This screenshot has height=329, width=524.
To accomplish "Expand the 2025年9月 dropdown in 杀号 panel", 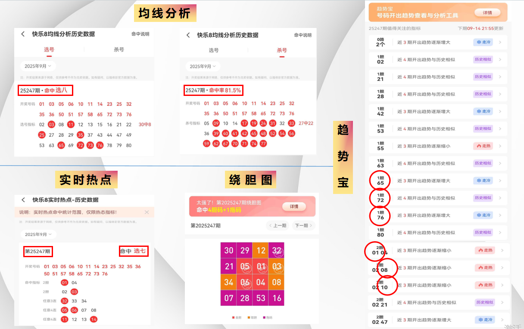I will click(203, 66).
